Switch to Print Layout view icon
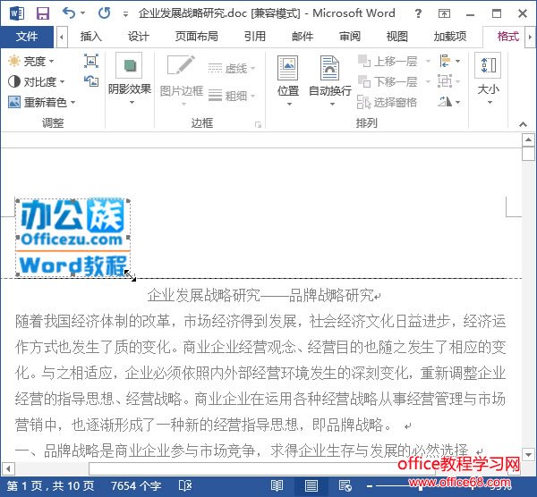Image resolution: width=537 pixels, height=497 pixels. point(311,485)
